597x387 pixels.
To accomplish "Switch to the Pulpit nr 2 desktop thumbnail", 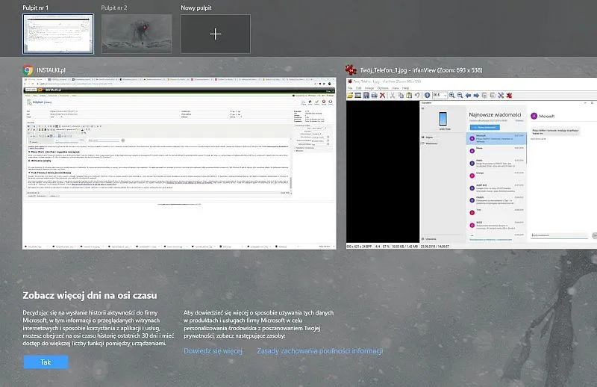I will (137, 34).
